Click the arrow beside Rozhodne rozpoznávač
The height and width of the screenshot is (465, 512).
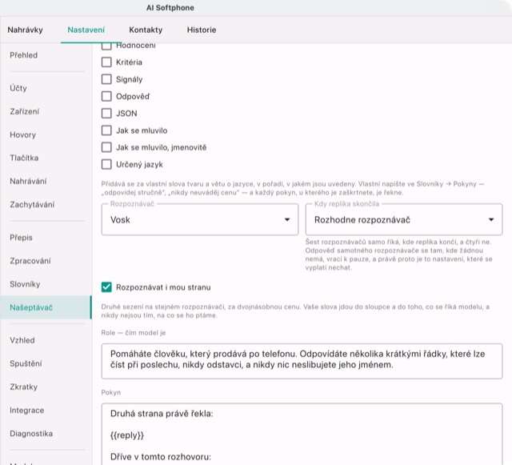pos(491,219)
